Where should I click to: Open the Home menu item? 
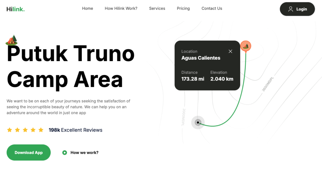[87, 8]
